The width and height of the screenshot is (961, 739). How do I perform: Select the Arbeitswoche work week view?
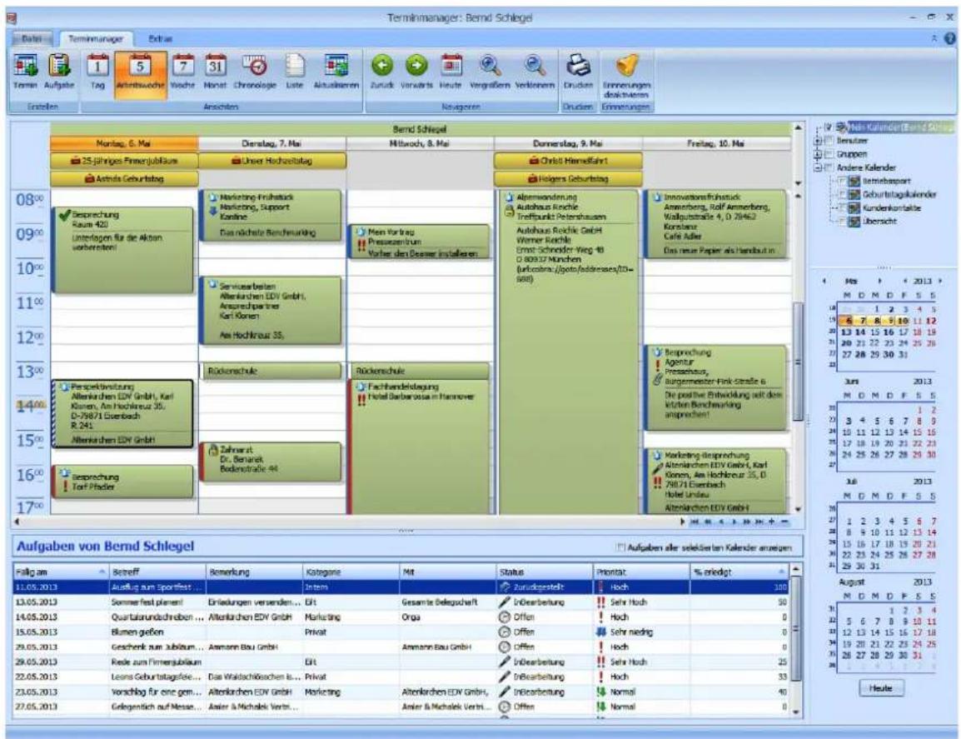(x=141, y=72)
